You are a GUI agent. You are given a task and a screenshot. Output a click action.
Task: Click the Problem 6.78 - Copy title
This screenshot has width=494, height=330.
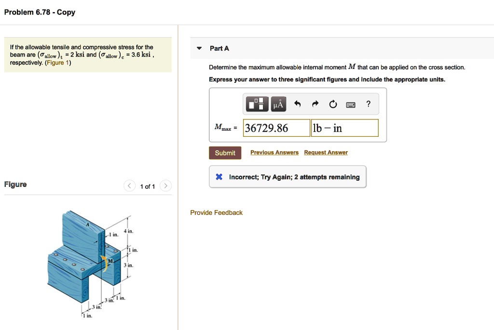(40, 13)
